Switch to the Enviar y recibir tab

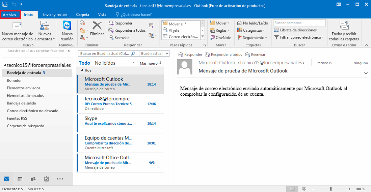[x=55, y=14]
